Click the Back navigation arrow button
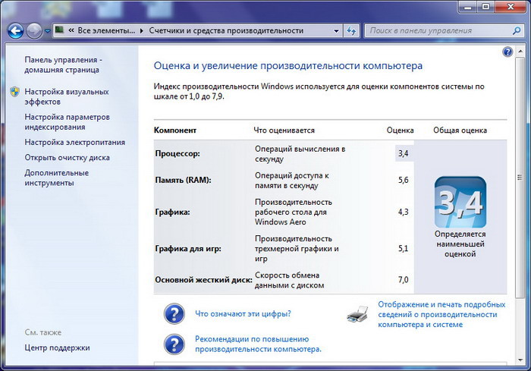 point(15,31)
